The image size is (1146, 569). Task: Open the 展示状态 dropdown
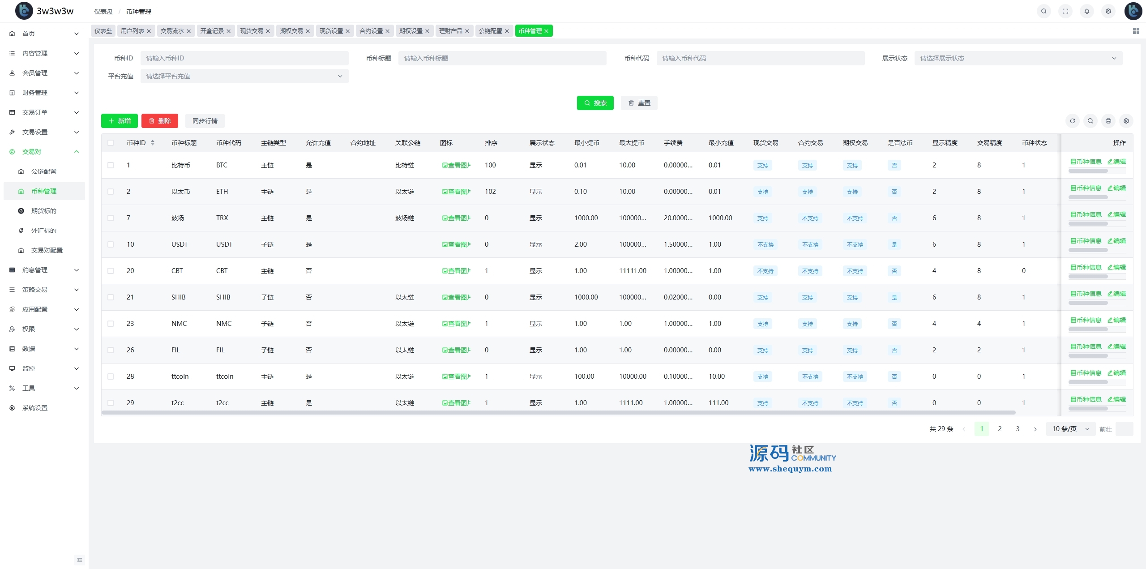1018,58
